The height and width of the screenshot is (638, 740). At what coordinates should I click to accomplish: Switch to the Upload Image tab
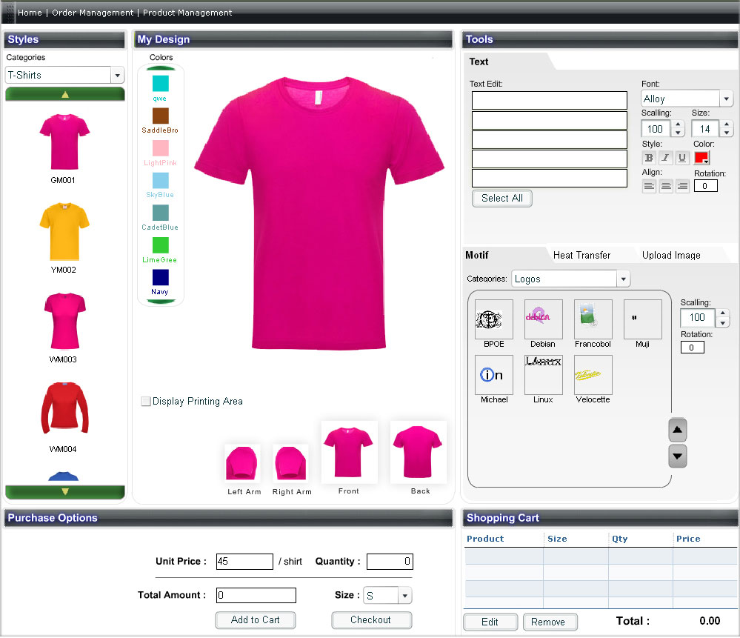(671, 256)
